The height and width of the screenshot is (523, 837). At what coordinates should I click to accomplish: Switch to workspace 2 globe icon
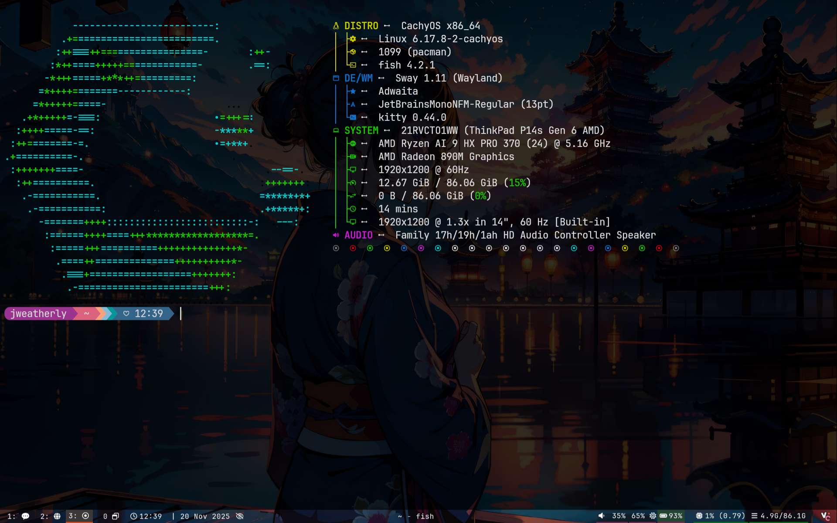(x=57, y=516)
